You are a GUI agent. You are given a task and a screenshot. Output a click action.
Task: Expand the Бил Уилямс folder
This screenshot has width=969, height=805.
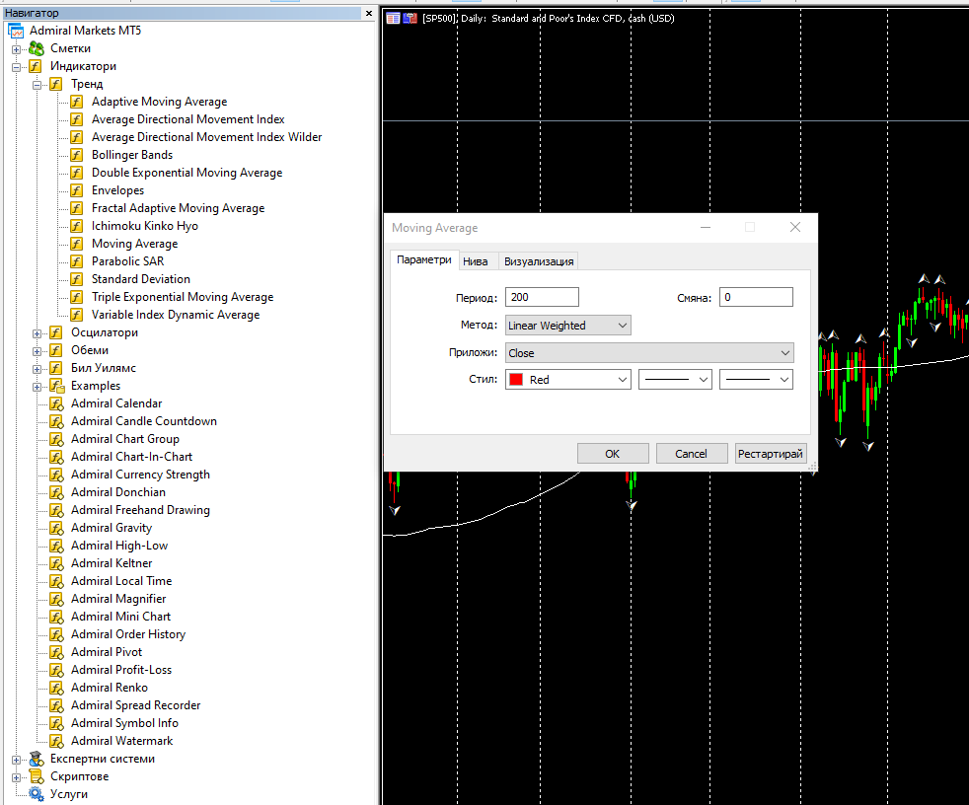click(37, 369)
